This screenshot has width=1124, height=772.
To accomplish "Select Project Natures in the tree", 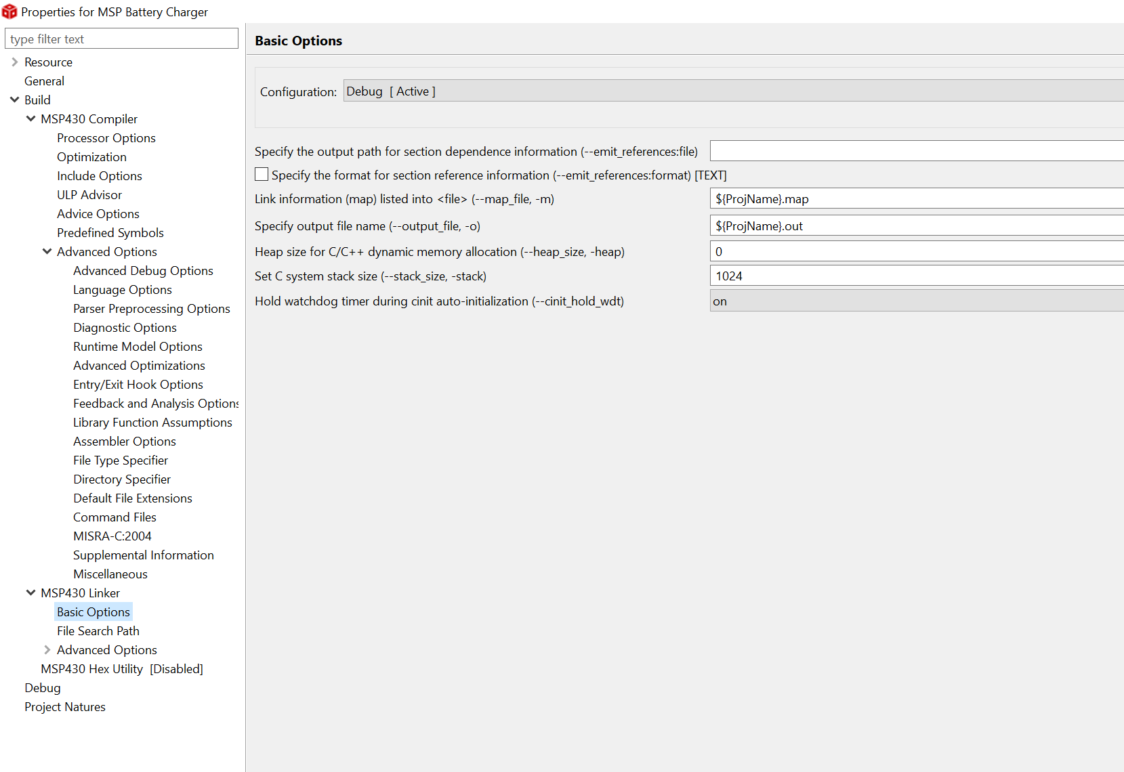I will point(65,707).
